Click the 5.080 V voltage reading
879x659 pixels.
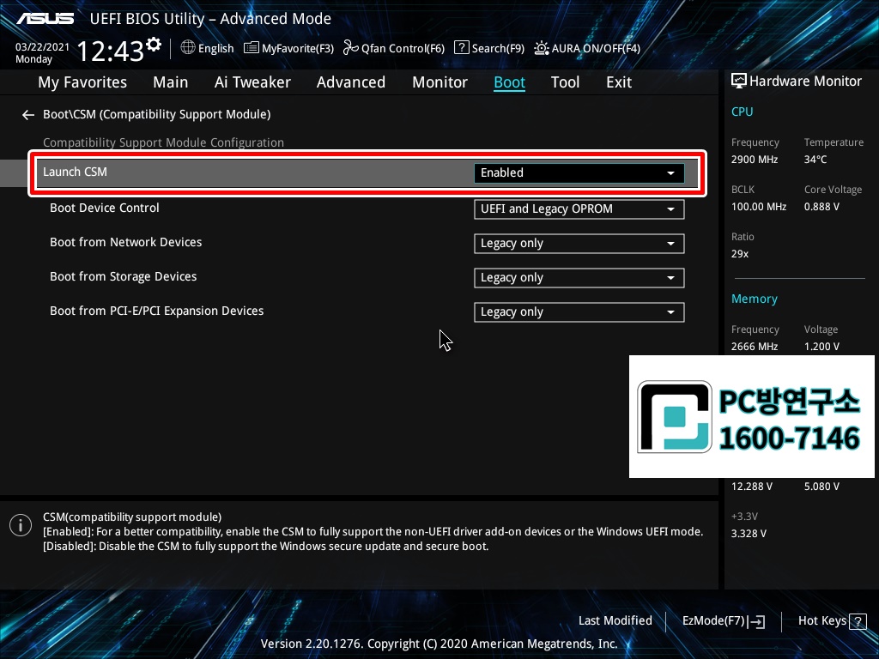point(821,487)
